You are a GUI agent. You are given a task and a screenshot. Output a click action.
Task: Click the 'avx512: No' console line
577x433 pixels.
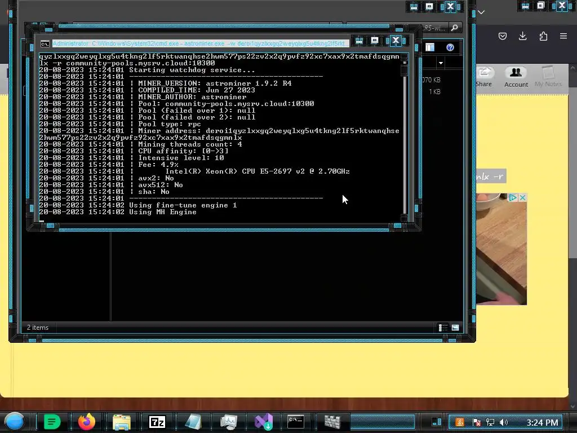[161, 185]
